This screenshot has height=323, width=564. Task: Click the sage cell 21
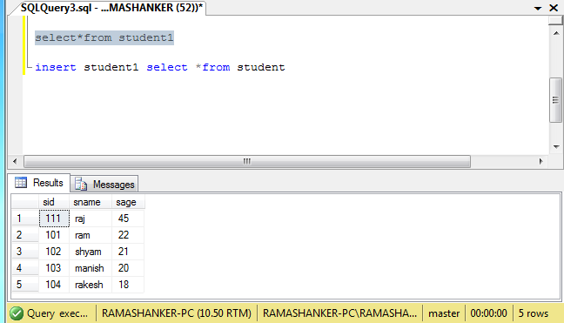[x=128, y=252]
